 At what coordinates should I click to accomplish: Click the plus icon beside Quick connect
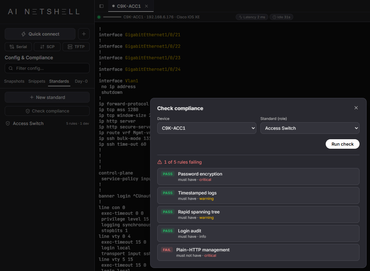pyautogui.click(x=84, y=34)
